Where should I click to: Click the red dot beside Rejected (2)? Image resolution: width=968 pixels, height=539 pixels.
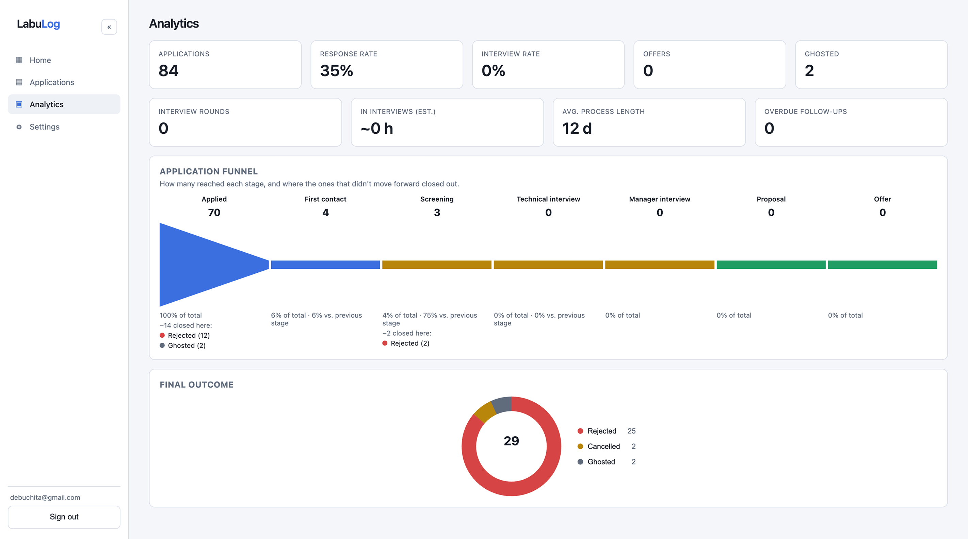click(x=385, y=343)
